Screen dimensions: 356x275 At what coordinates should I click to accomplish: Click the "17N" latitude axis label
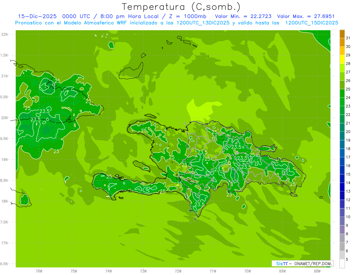pyautogui.click(x=5, y=243)
